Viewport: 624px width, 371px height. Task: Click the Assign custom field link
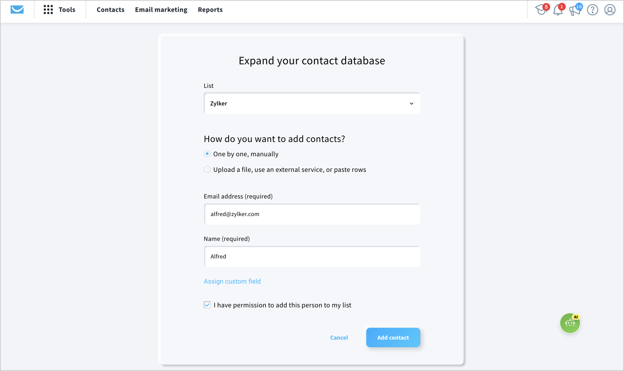232,281
